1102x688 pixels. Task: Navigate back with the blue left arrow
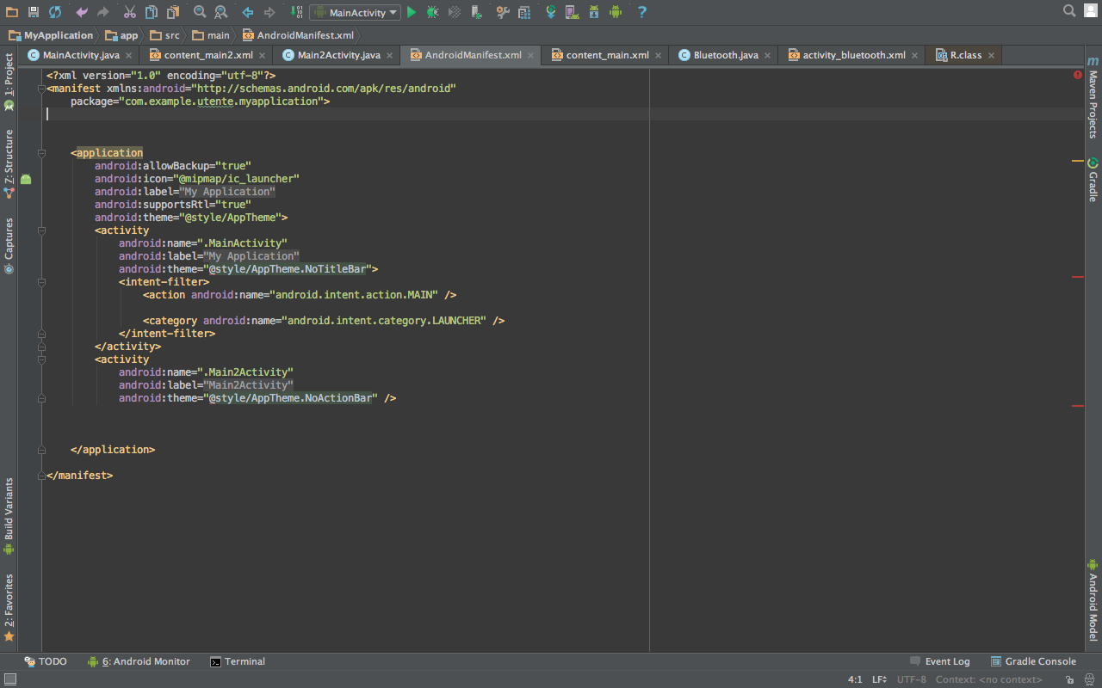coord(248,12)
